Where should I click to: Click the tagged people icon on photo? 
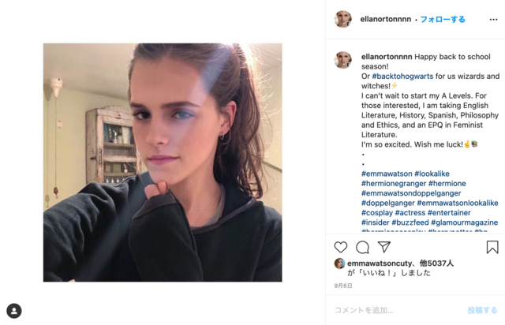(14, 311)
